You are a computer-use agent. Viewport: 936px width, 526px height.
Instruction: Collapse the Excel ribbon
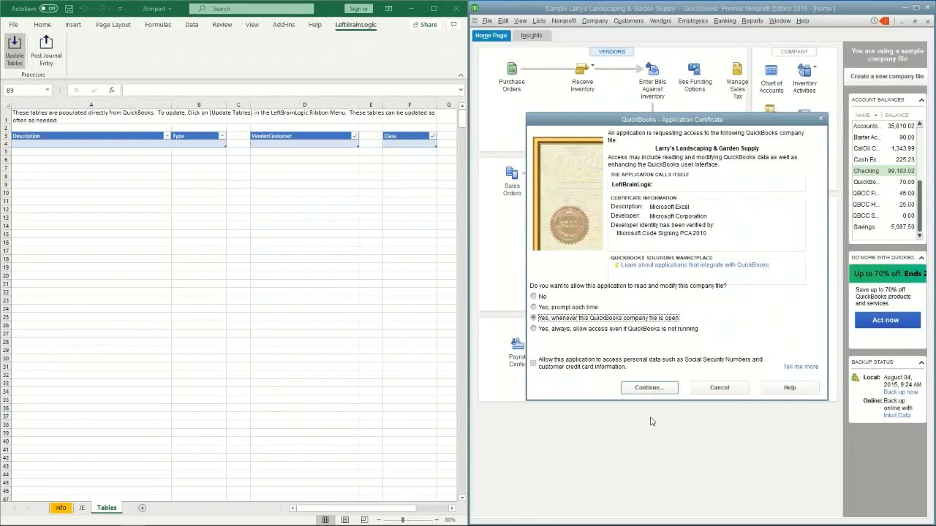click(461, 75)
